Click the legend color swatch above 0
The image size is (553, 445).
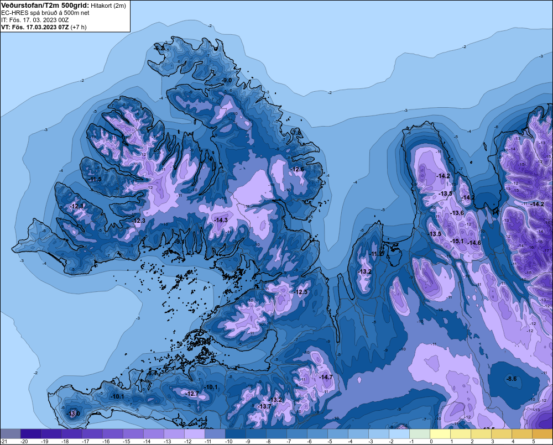[x=440, y=433]
